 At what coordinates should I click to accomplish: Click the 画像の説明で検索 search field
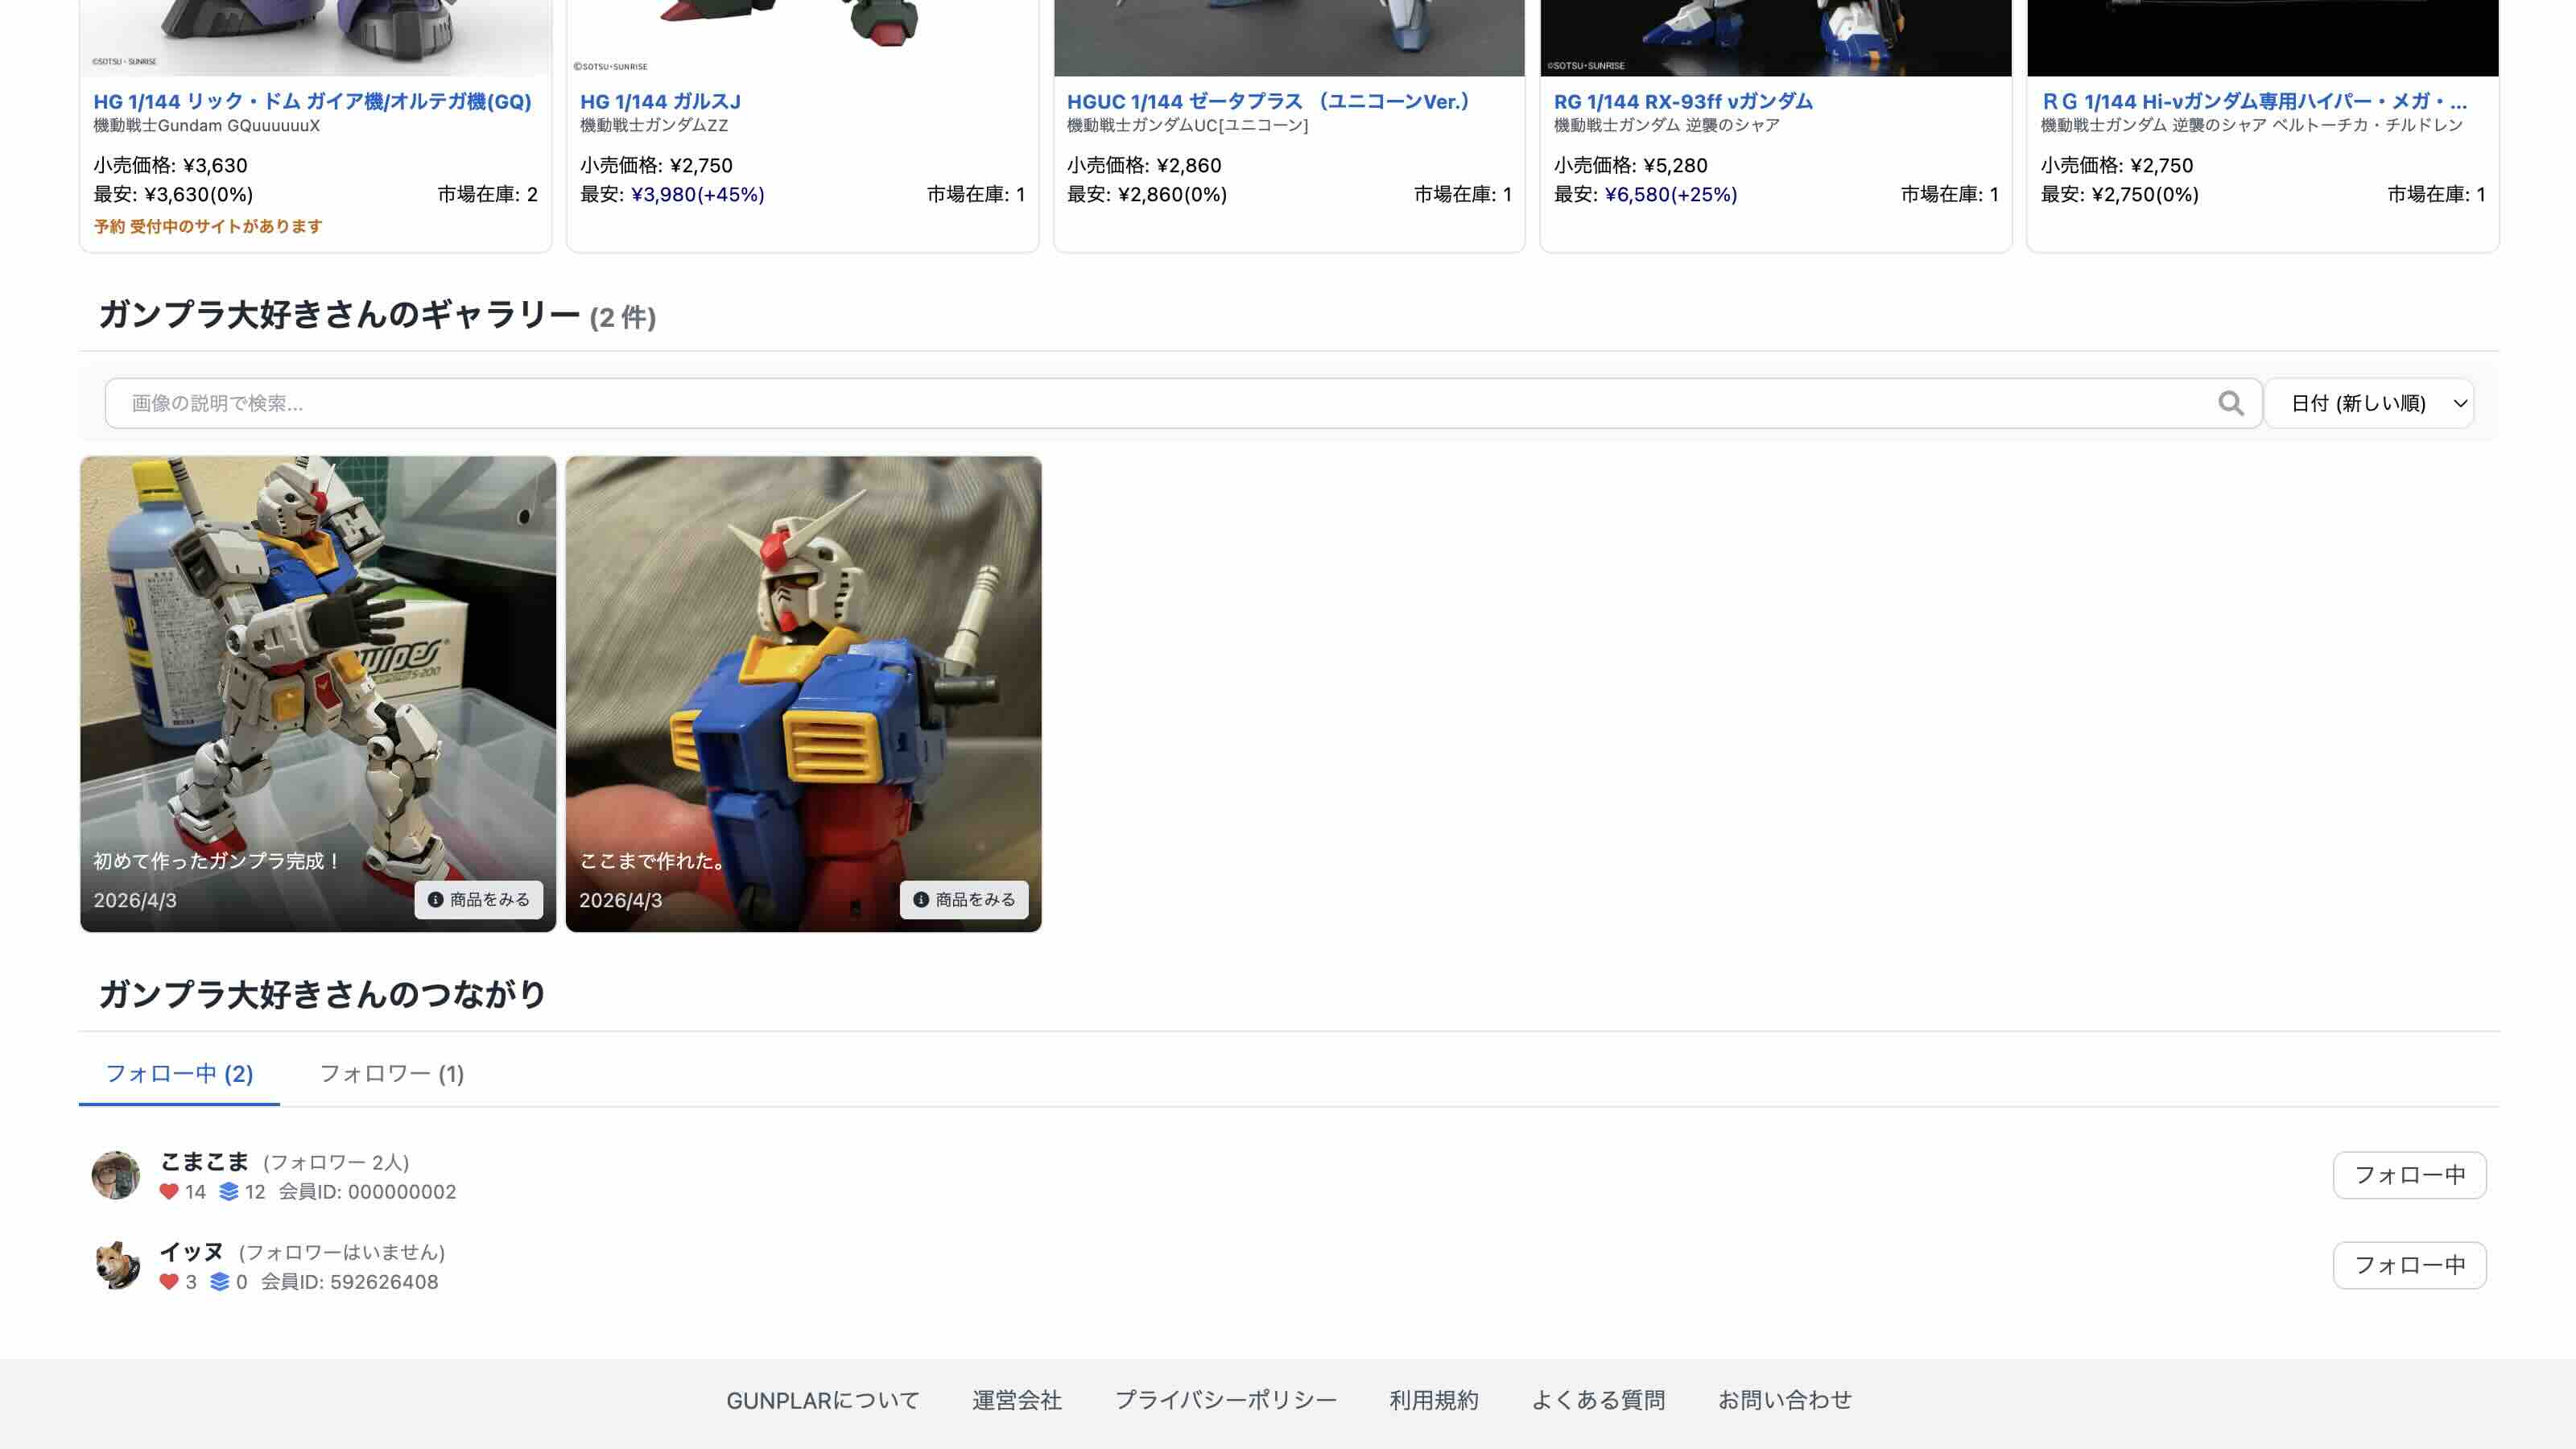(1183, 403)
